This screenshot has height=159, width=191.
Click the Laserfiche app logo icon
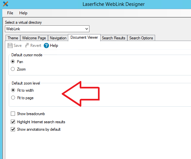pos(6,4)
